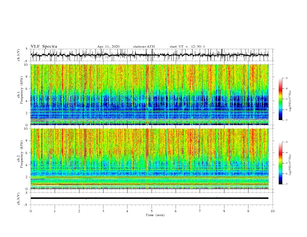Click time axis tick label "1"

pyautogui.click(x=55, y=211)
